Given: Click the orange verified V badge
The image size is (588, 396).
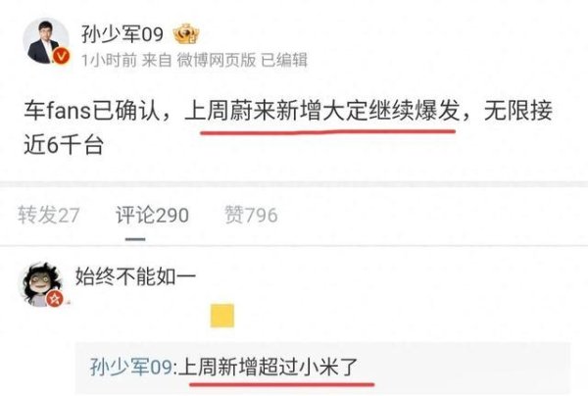Looking at the screenshot, I should pyautogui.click(x=61, y=56).
